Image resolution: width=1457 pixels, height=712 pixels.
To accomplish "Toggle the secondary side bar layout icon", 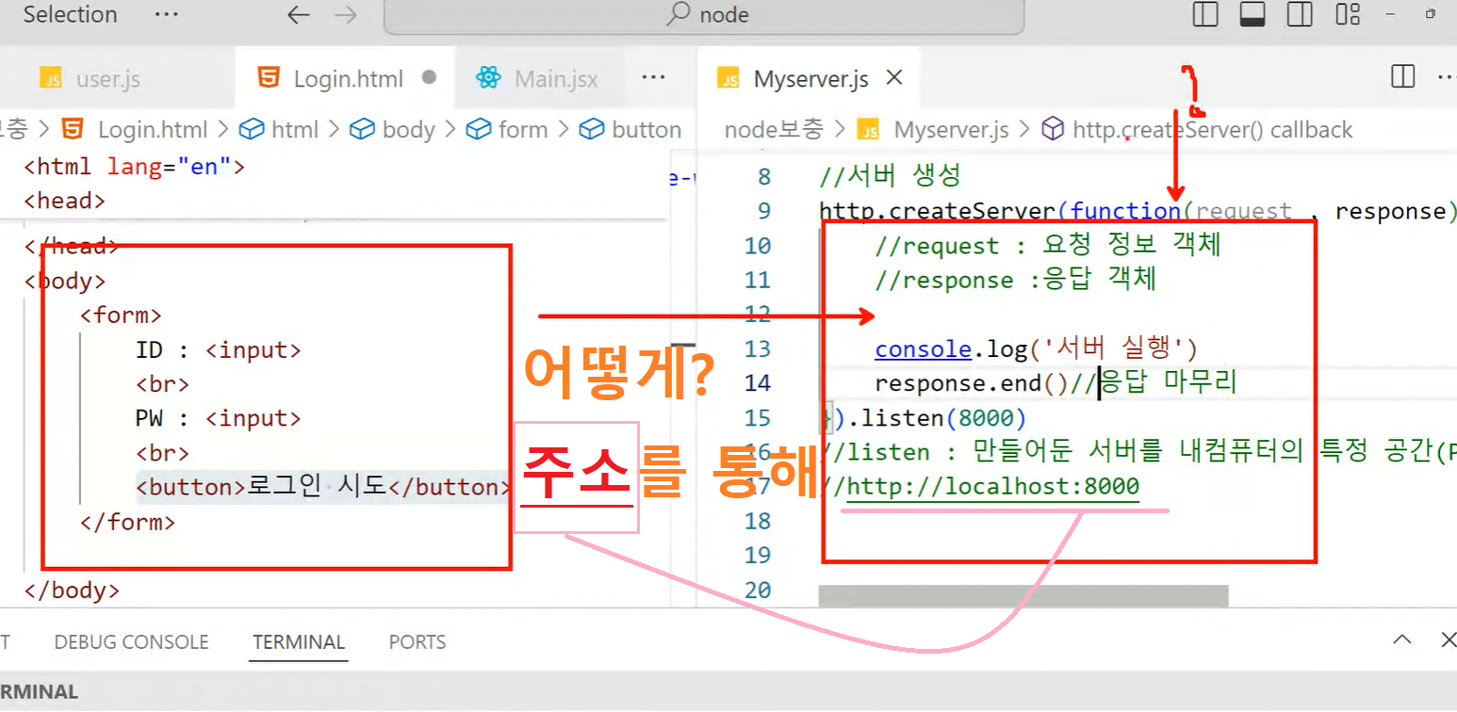I will (x=1301, y=14).
